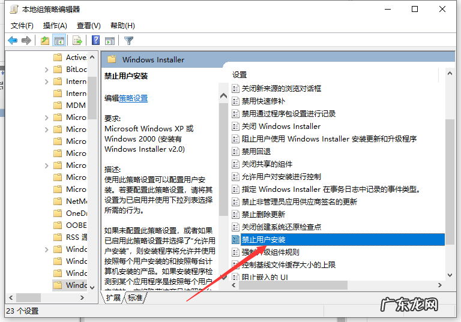
Task: Click the icon of highlighted 禁止用户安装
Action: pyautogui.click(x=235, y=239)
